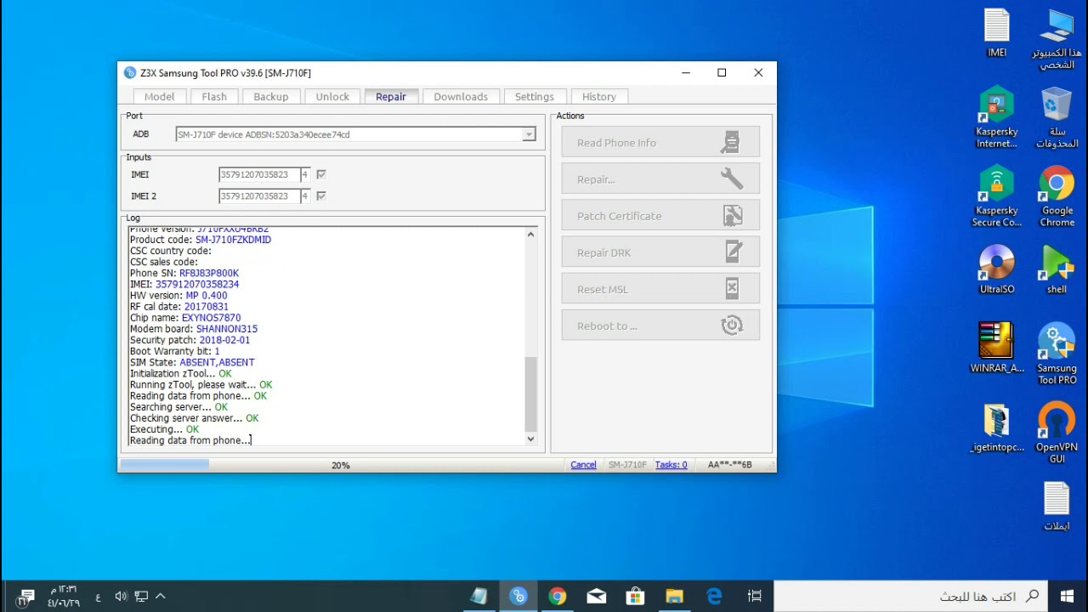Open File Explorer from taskbar
Image resolution: width=1088 pixels, height=612 pixels.
click(674, 596)
